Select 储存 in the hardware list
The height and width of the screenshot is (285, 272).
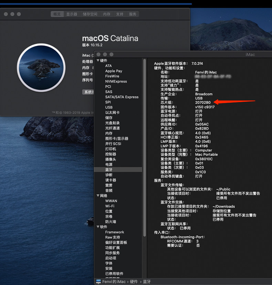(x=109, y=118)
